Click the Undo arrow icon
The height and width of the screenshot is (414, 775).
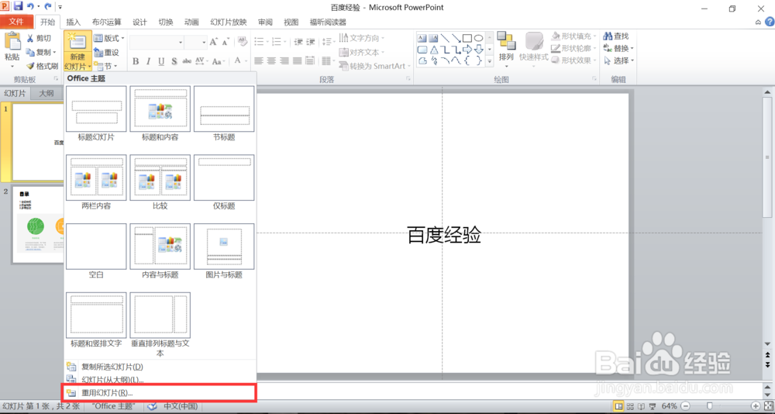pyautogui.click(x=31, y=7)
